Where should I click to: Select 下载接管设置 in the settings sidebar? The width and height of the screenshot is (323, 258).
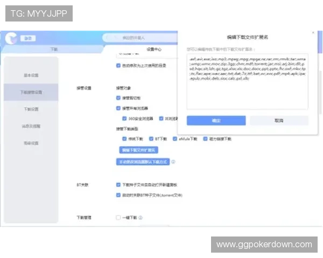point(31,92)
